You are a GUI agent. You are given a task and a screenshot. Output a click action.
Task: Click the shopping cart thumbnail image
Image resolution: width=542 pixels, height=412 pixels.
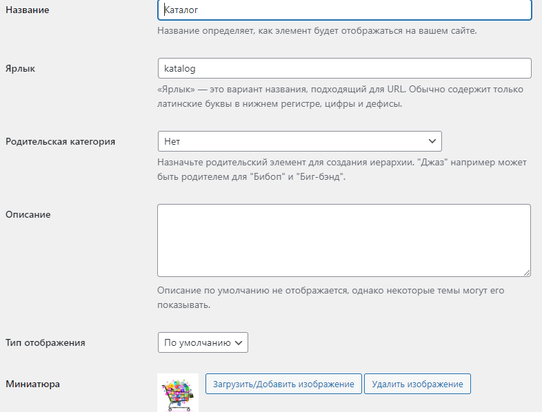[x=178, y=393]
